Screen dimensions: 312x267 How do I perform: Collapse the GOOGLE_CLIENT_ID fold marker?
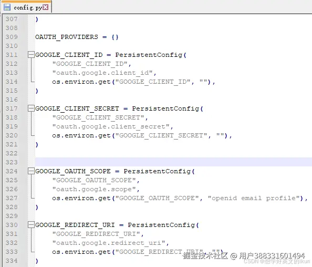[31, 54]
